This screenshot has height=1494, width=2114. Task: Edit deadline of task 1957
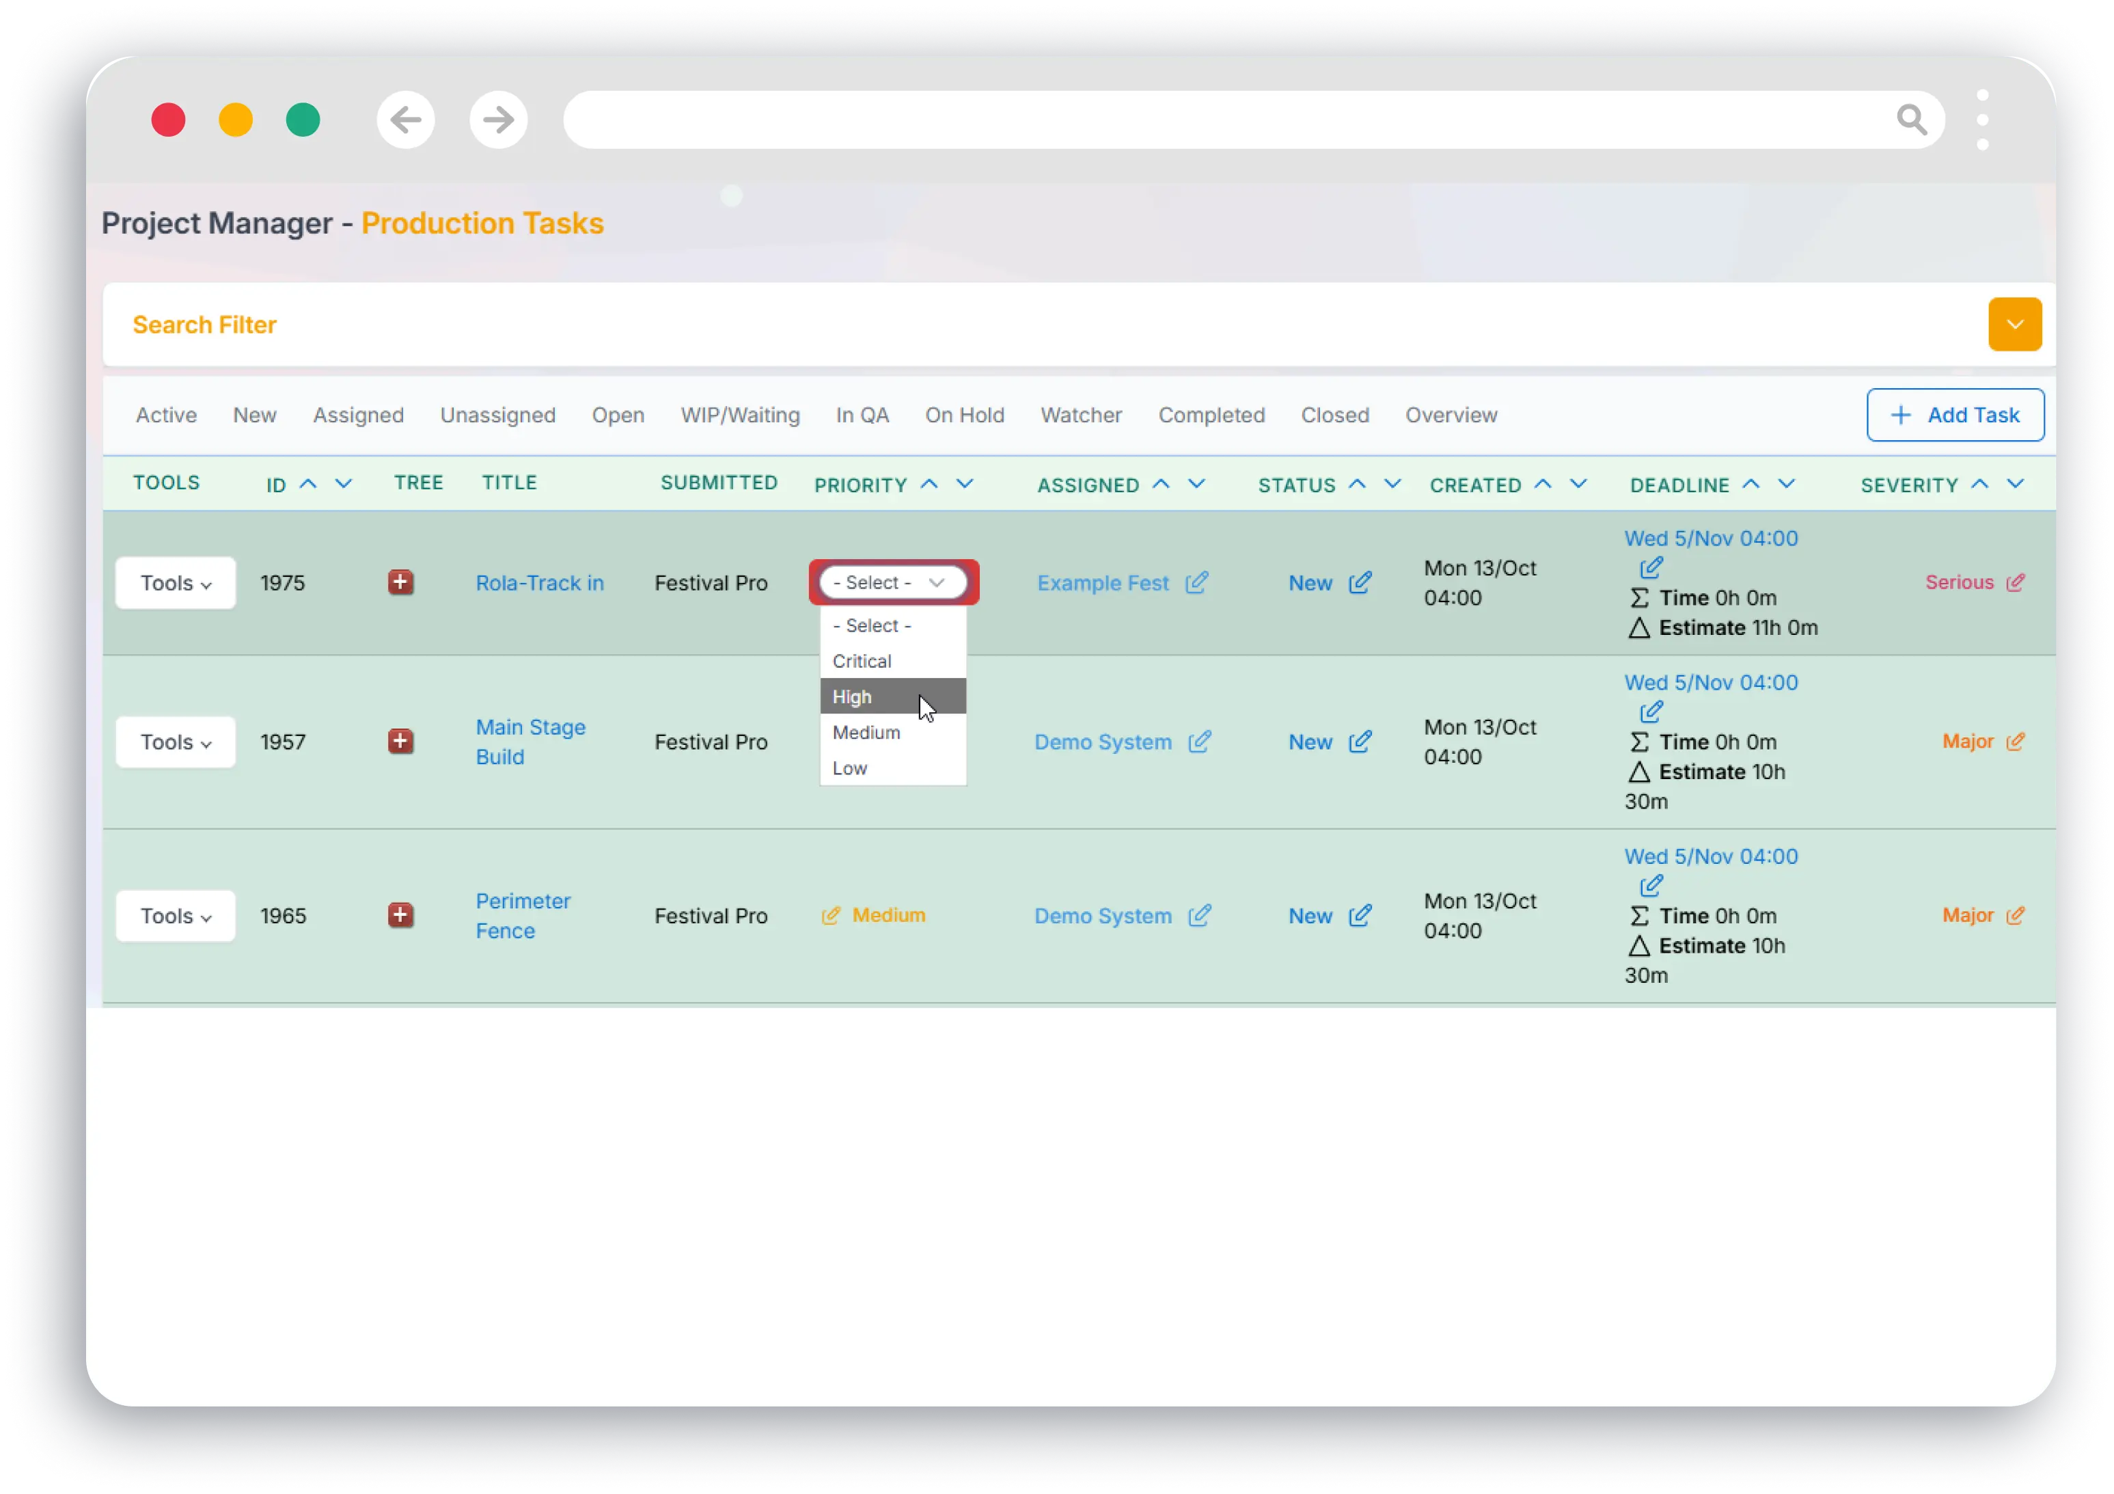tap(1651, 712)
